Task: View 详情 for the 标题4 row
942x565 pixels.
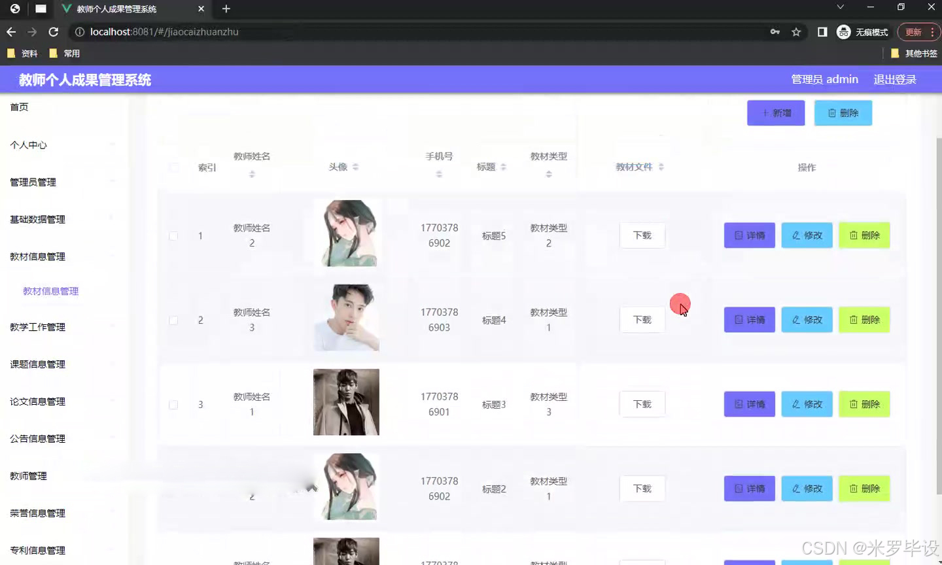Action: (x=750, y=320)
